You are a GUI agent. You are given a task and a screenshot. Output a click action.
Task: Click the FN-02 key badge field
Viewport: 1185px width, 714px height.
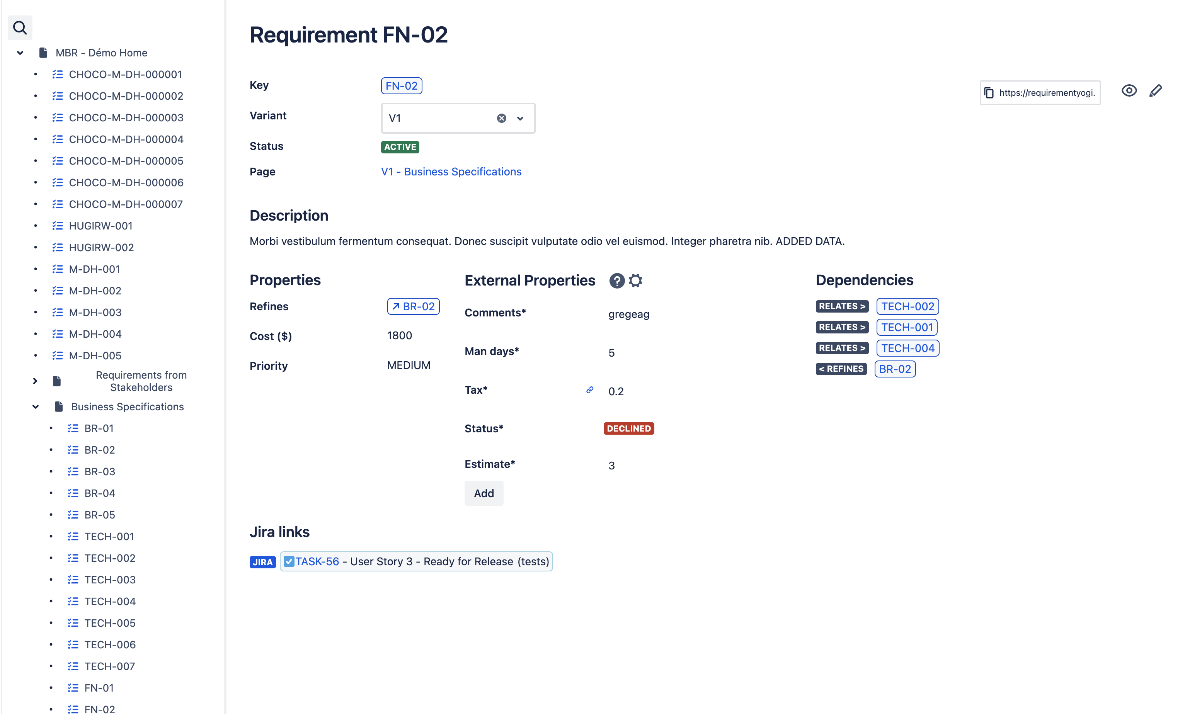coord(402,85)
